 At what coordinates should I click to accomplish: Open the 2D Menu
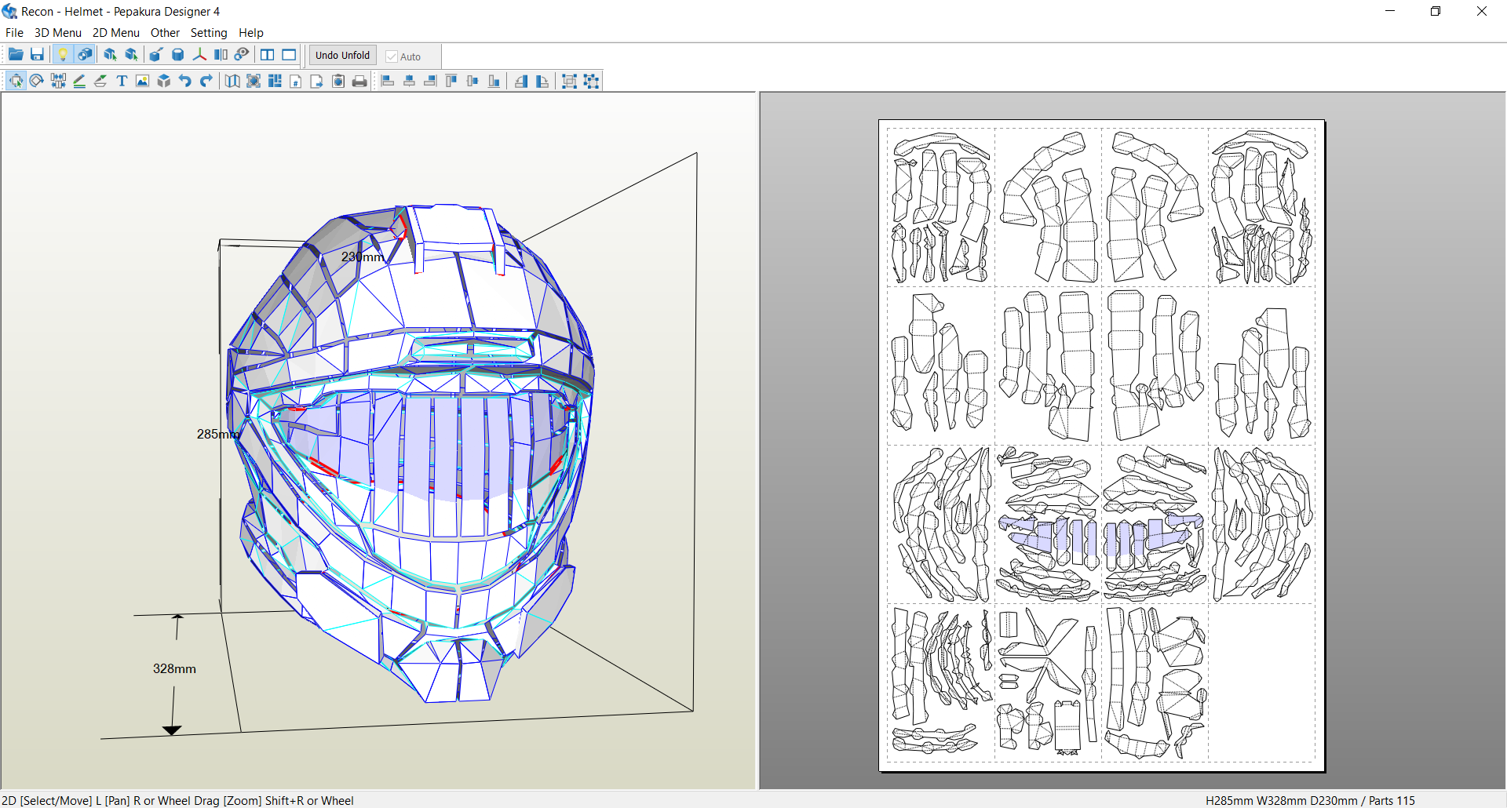pyautogui.click(x=116, y=33)
